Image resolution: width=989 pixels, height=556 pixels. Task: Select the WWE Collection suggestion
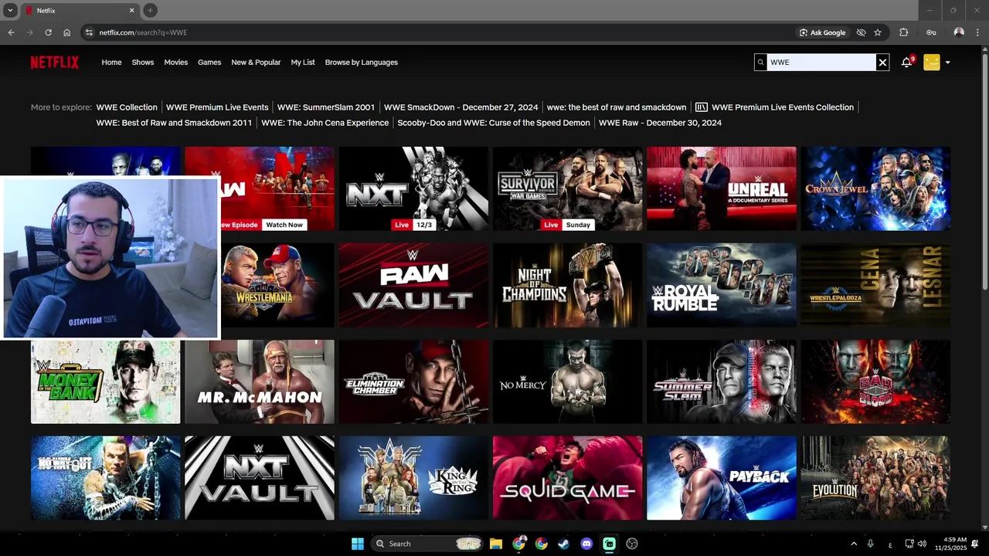(x=127, y=107)
